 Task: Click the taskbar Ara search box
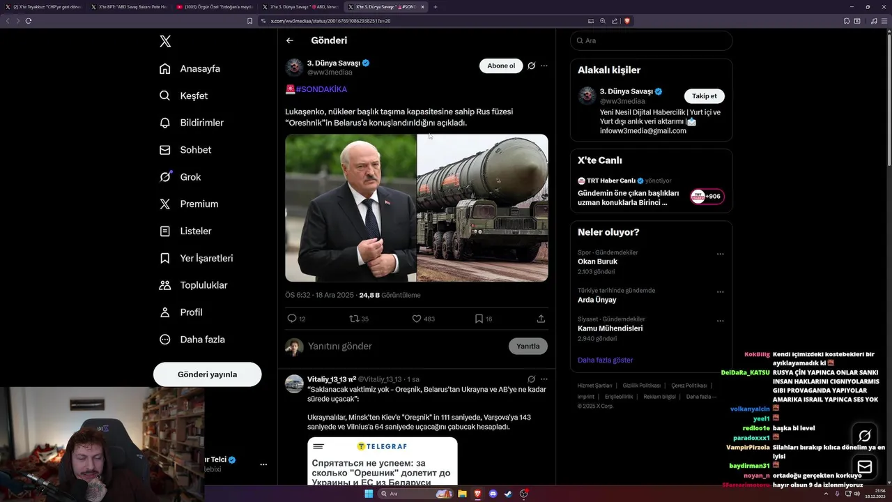416,494
